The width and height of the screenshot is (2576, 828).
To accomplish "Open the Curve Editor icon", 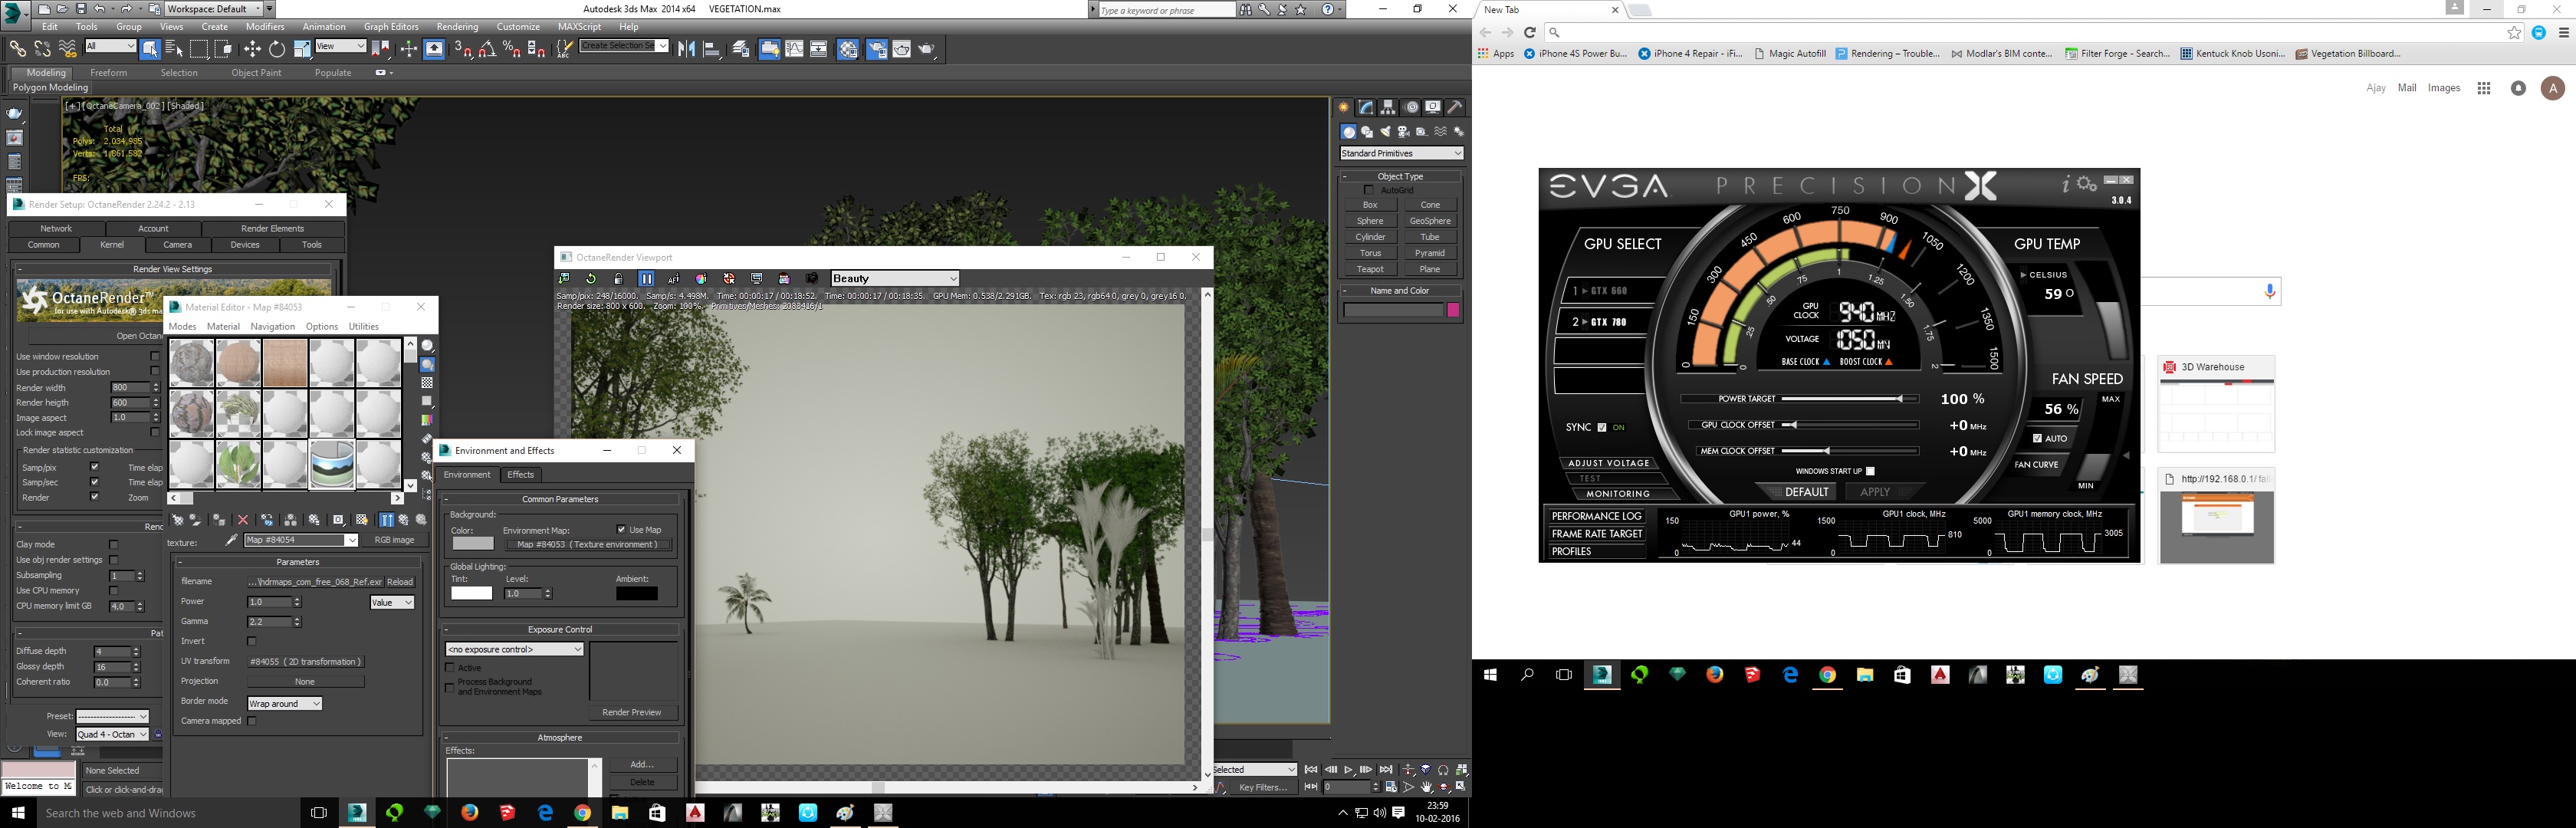I will 794,49.
